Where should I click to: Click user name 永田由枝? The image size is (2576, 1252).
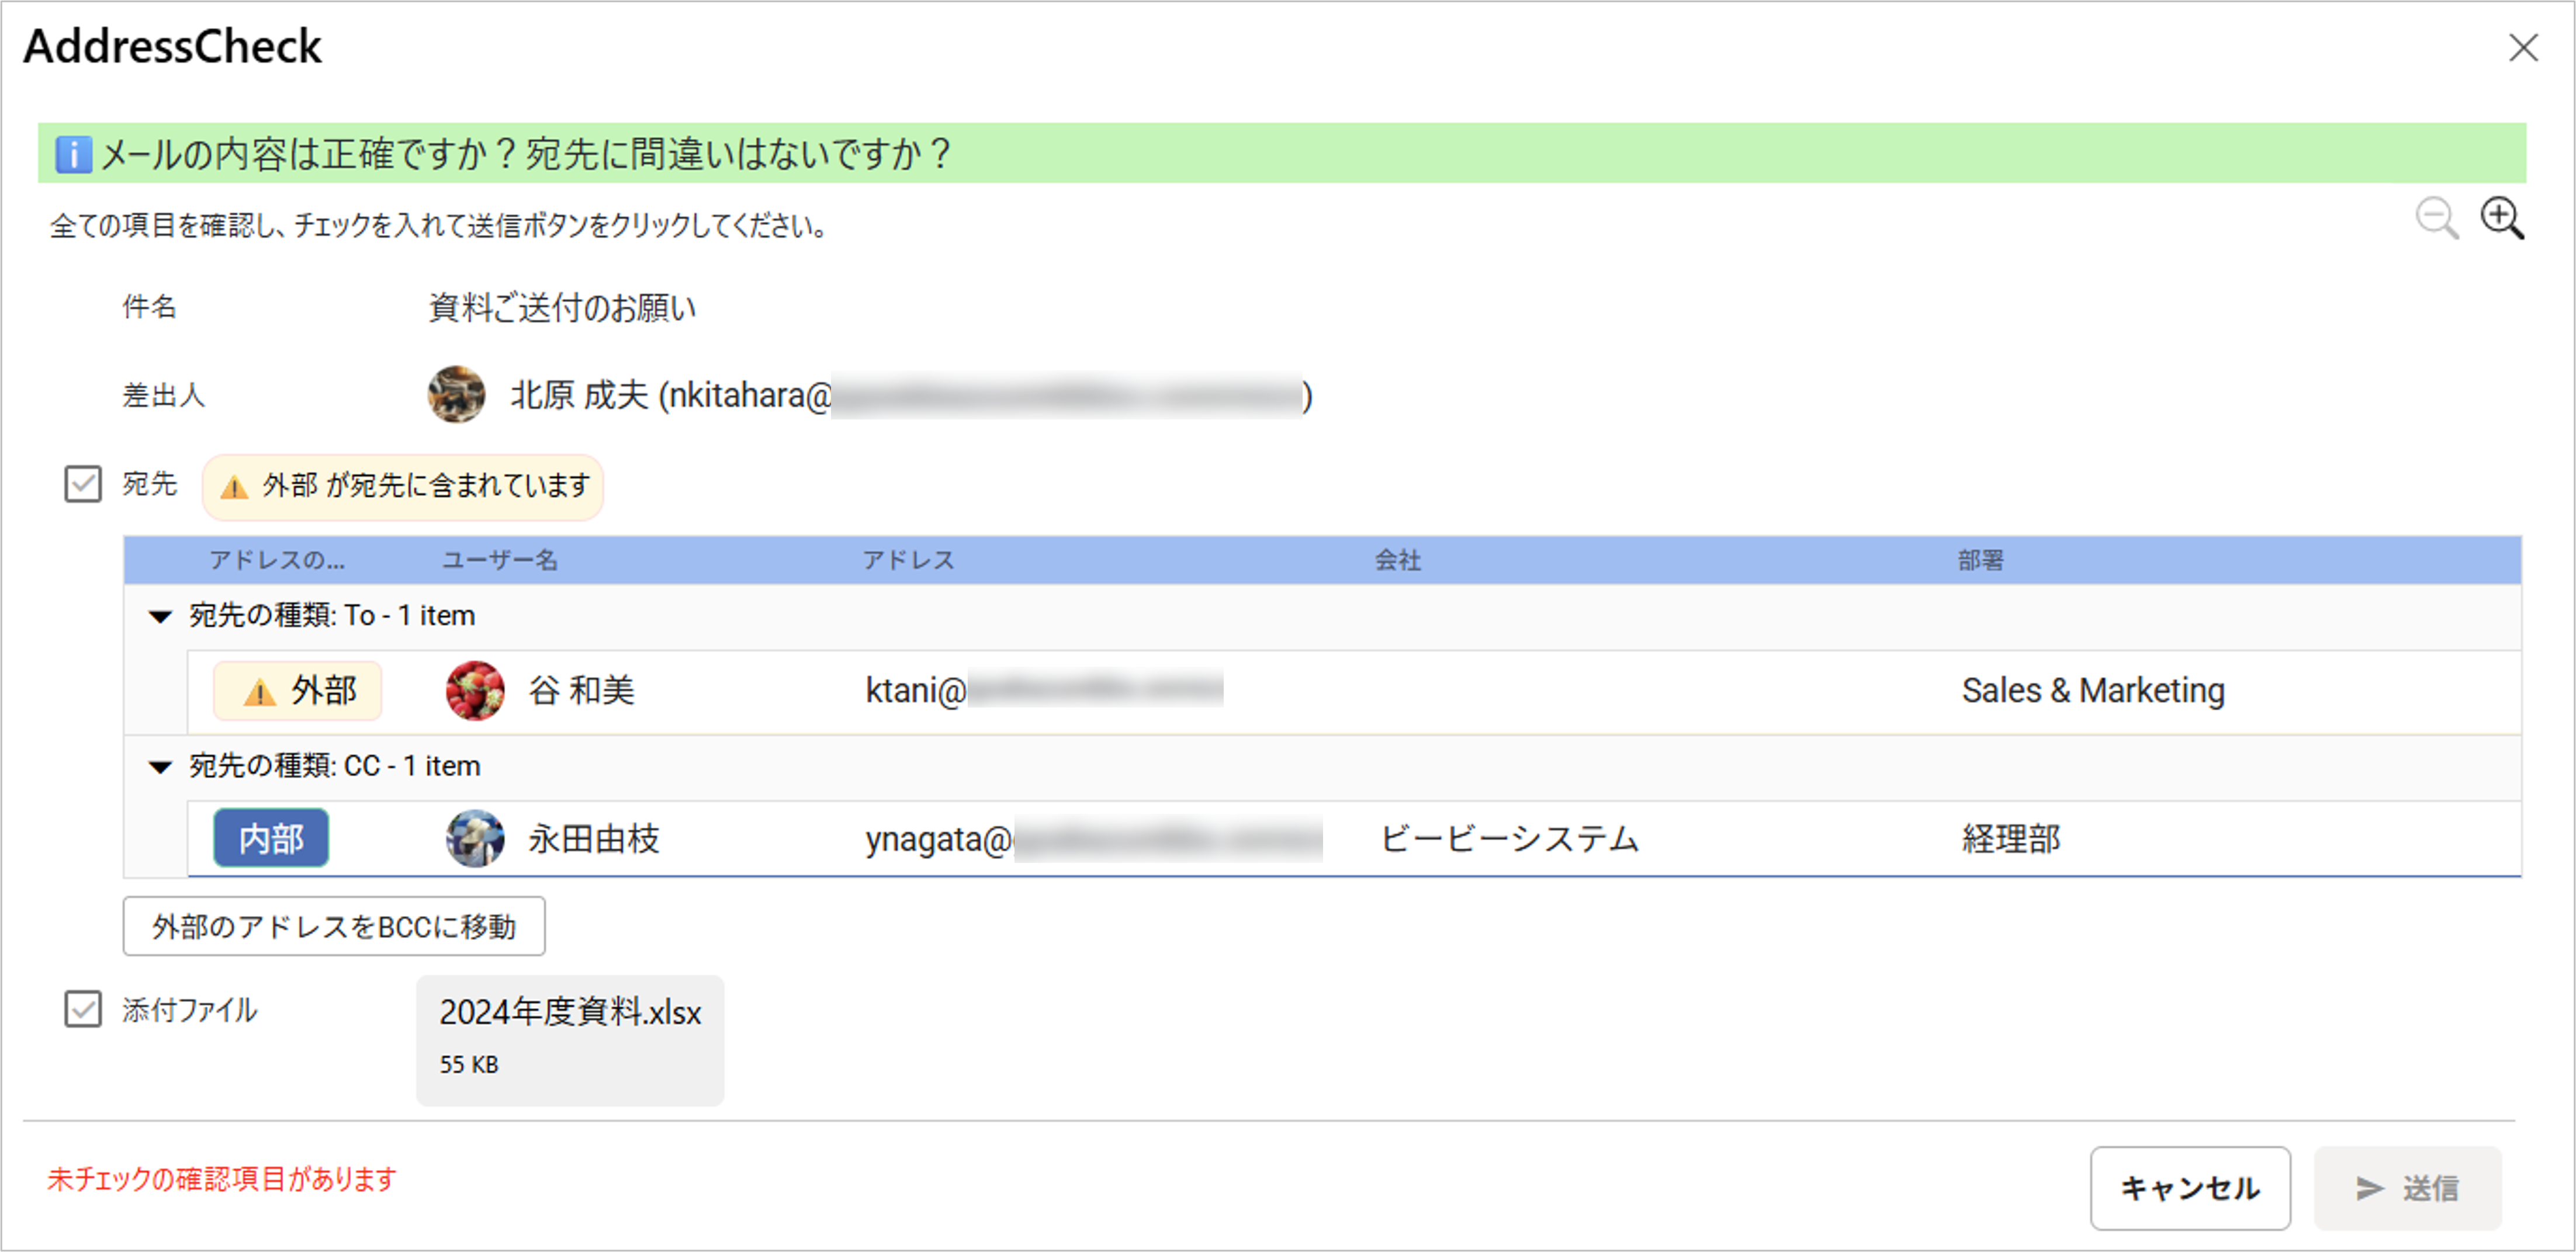click(x=594, y=838)
